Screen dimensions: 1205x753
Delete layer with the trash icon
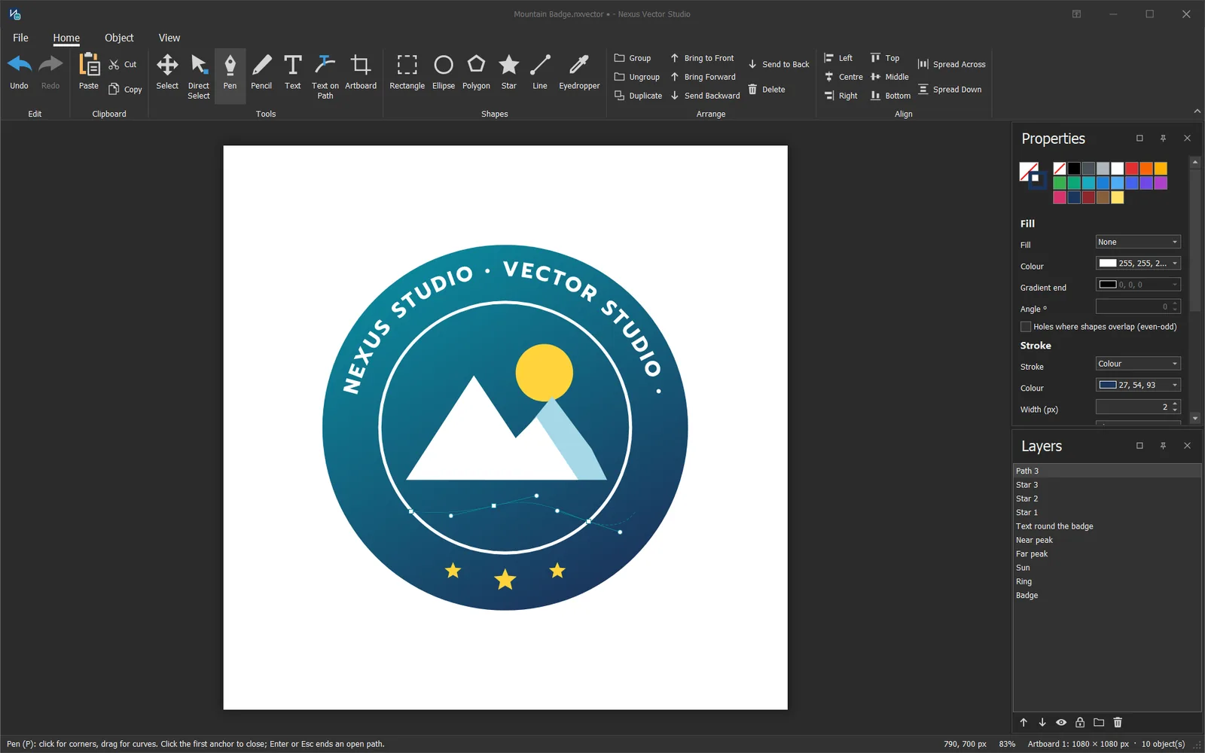pos(1118,722)
